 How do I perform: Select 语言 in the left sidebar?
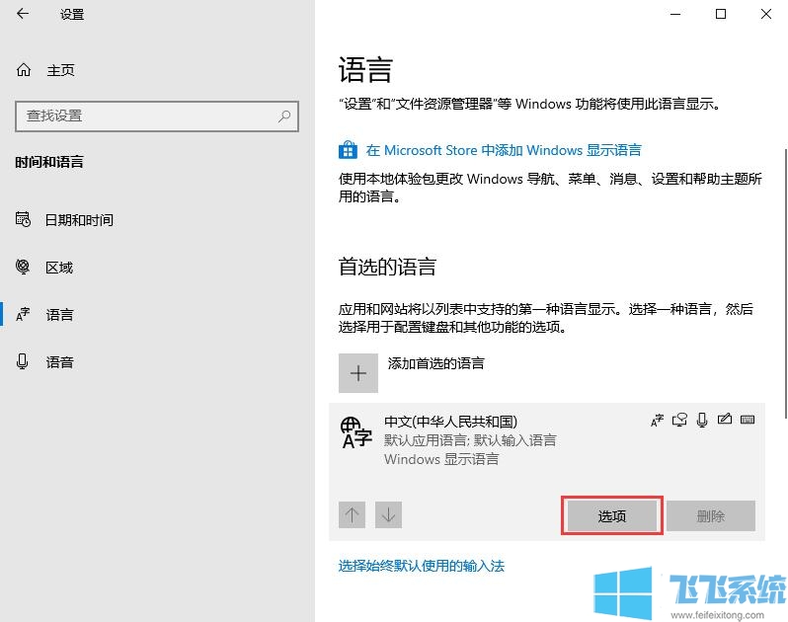pyautogui.click(x=59, y=315)
